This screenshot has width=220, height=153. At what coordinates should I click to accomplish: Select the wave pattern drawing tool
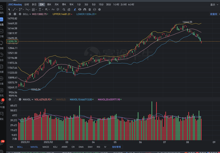pos(27,9)
